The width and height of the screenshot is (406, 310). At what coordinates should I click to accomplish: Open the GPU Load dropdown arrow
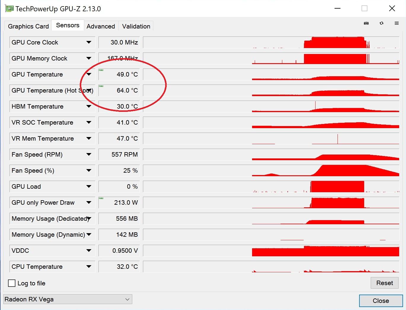tap(89, 186)
